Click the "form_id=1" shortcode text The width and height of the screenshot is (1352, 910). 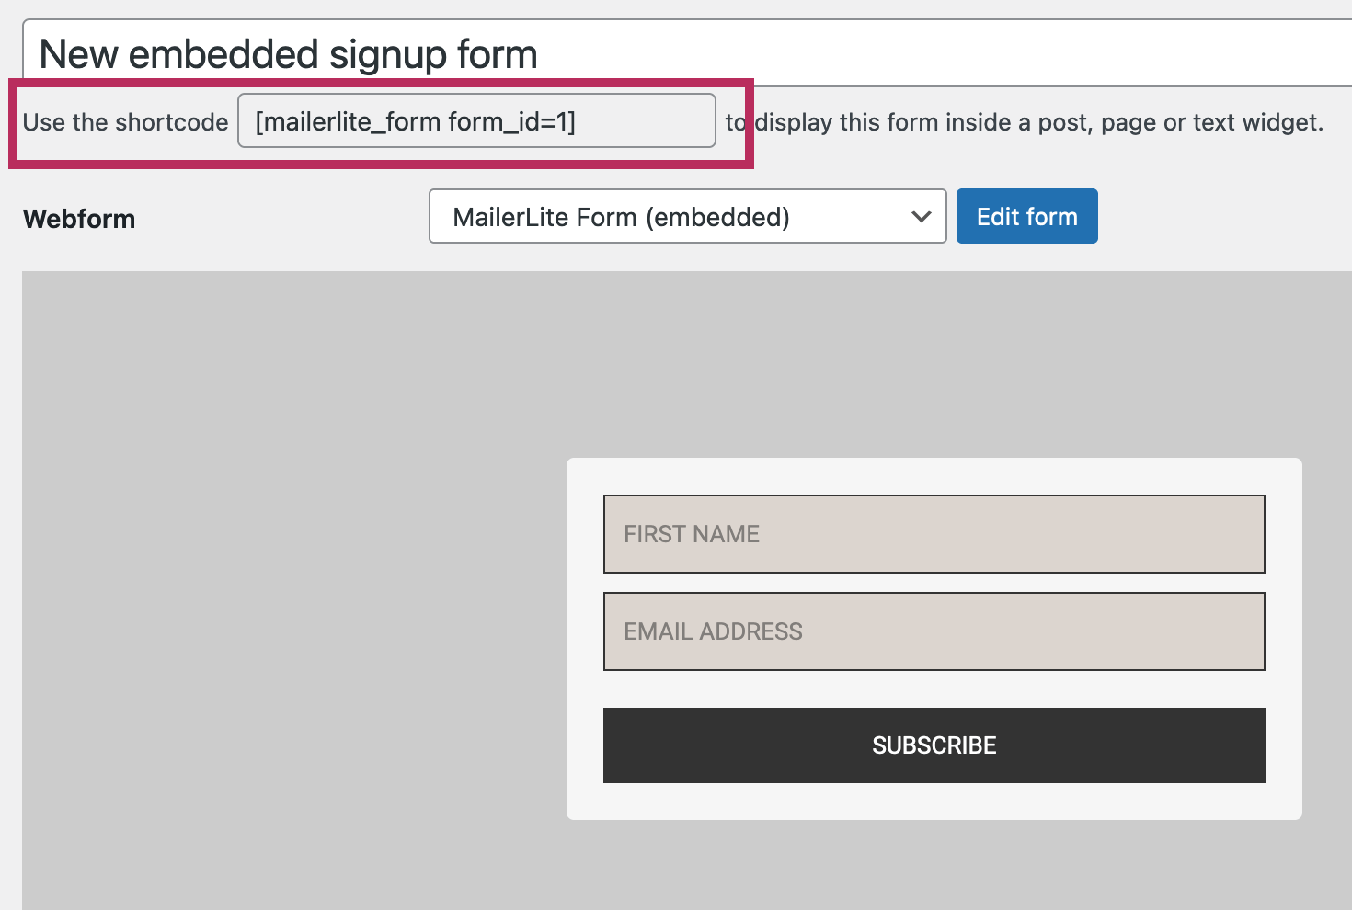click(x=511, y=121)
